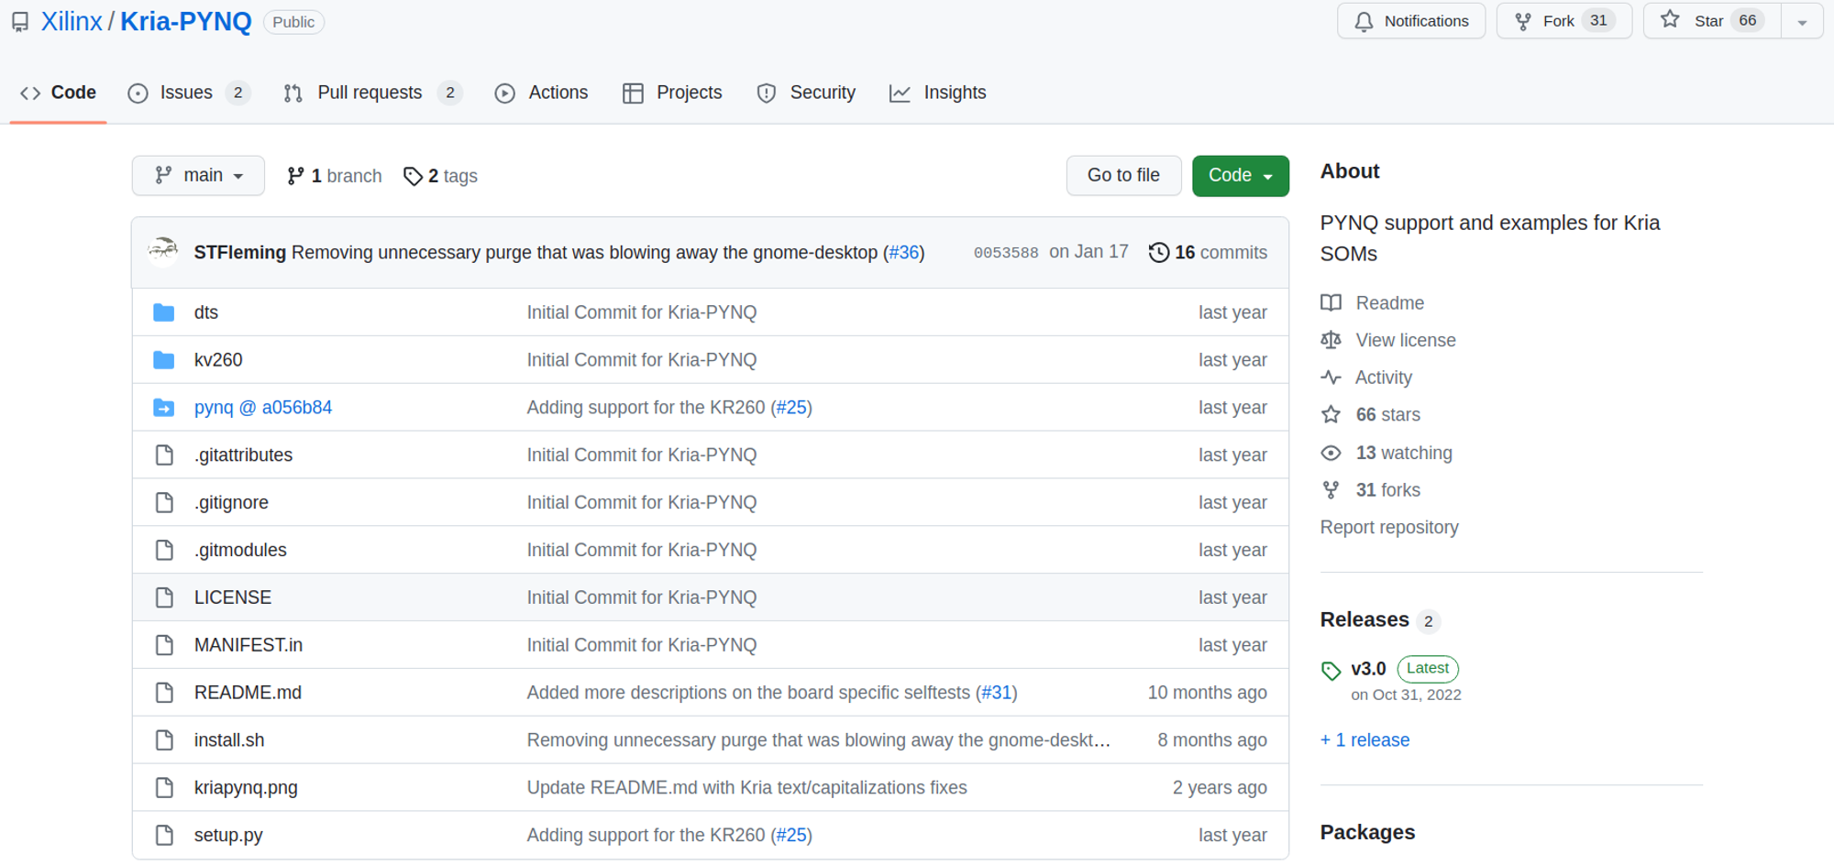Click the watching eye icon
The width and height of the screenshot is (1834, 865).
click(1331, 453)
